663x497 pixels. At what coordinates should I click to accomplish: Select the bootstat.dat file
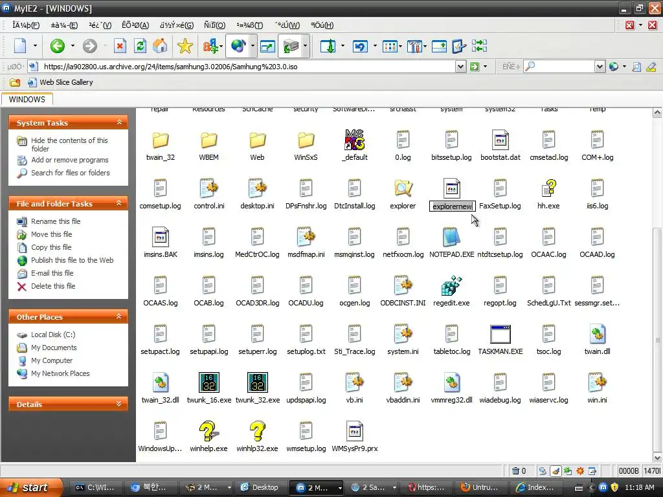coord(500,140)
